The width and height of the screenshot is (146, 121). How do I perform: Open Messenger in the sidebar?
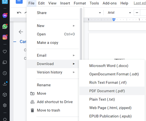pyautogui.click(x=5, y=15)
